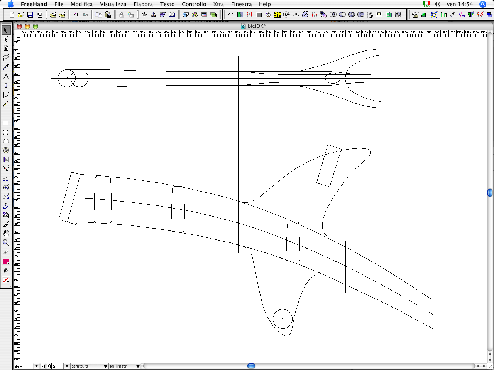Open the Controllo menu
The image size is (494, 370).
point(194,4)
